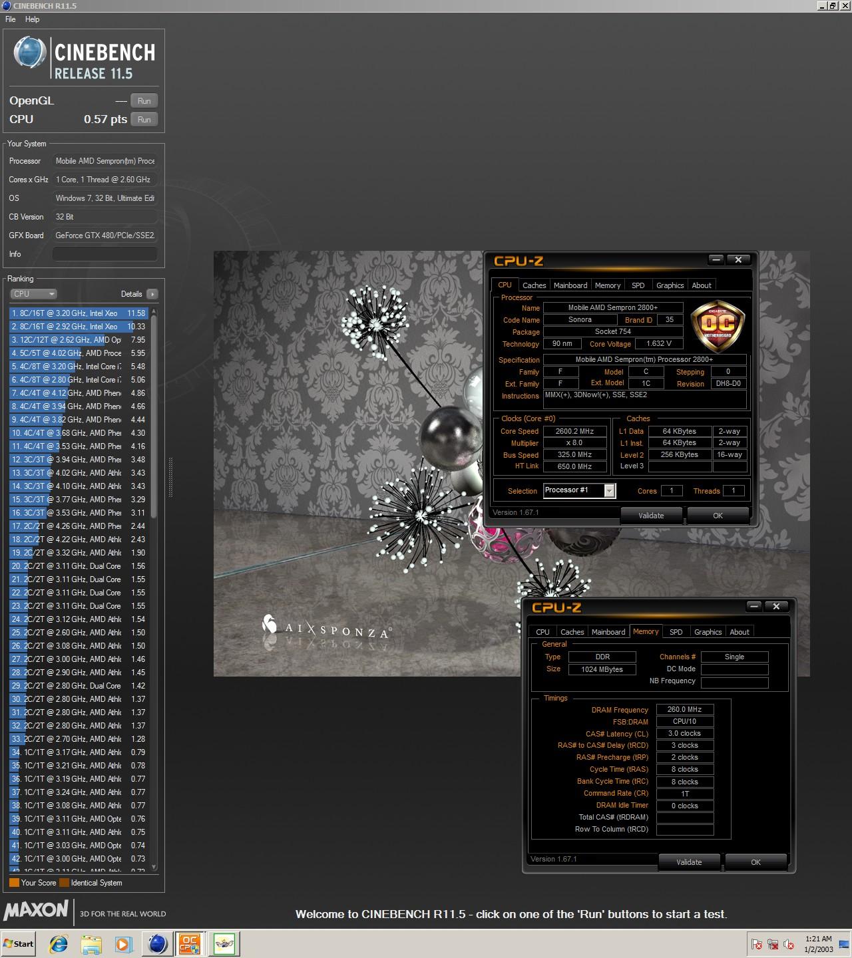Click OK in lower CPU-Z window
Viewport: 852px width, 958px height.
[755, 862]
